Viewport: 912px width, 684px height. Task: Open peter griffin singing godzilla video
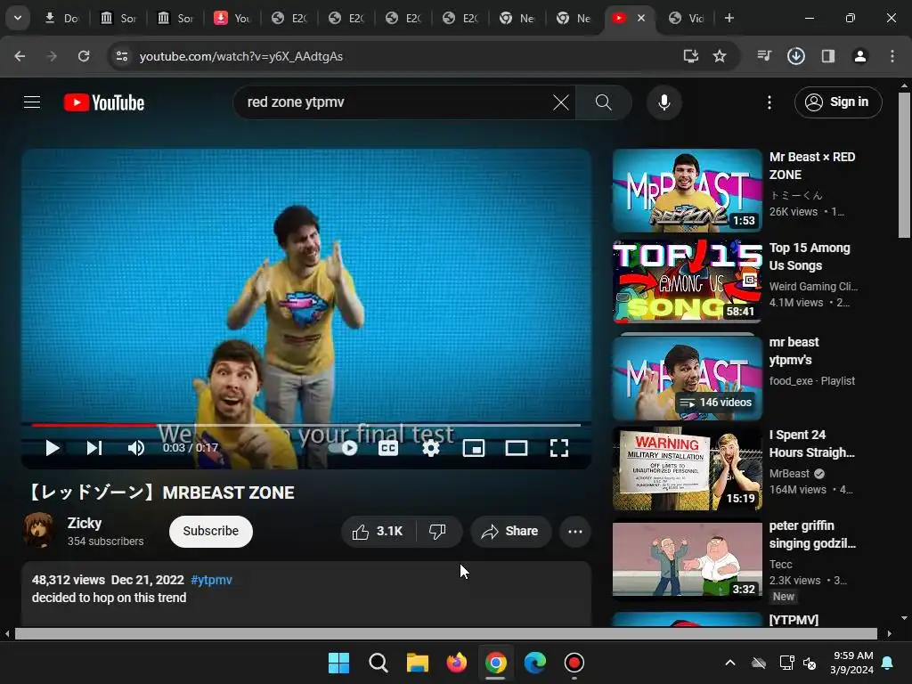point(687,559)
